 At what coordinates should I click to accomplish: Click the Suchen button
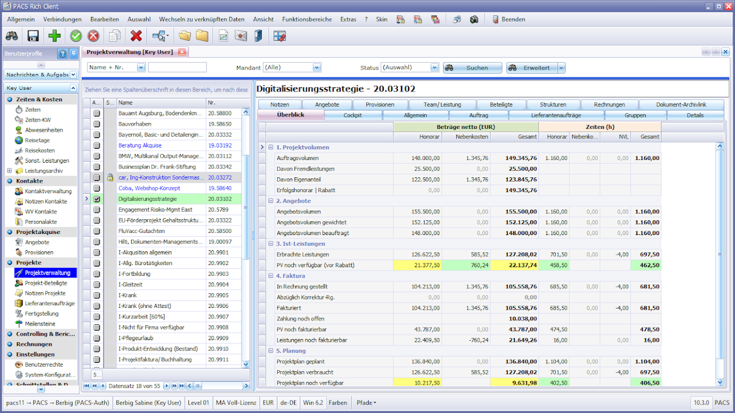[x=472, y=68]
